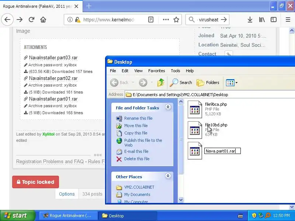Click Xylitol username link
Screen dimensions: 295x221
[48, 134]
